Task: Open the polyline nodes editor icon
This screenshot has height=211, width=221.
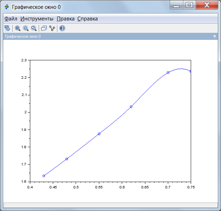Action: tap(52, 28)
